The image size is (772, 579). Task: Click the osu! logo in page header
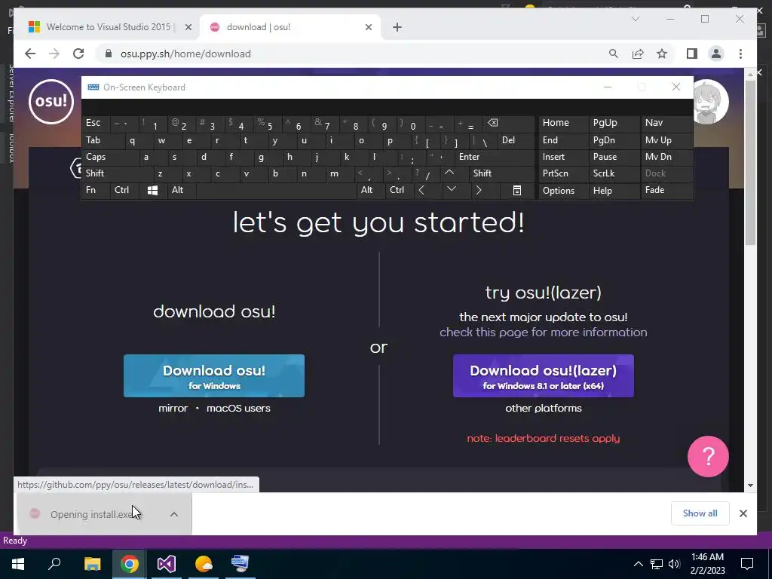pyautogui.click(x=51, y=102)
